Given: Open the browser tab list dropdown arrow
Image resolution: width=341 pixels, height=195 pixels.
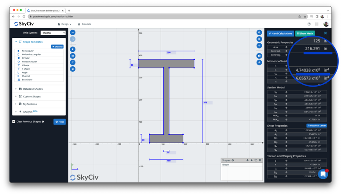Looking at the screenshot, I should coord(327,10).
